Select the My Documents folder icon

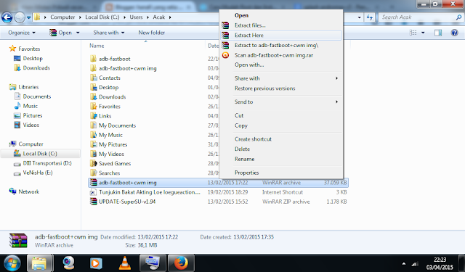(94, 125)
